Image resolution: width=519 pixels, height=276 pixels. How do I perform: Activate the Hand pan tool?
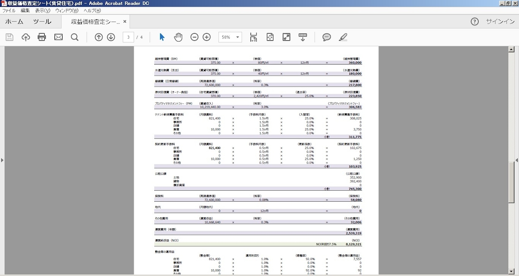click(x=178, y=37)
